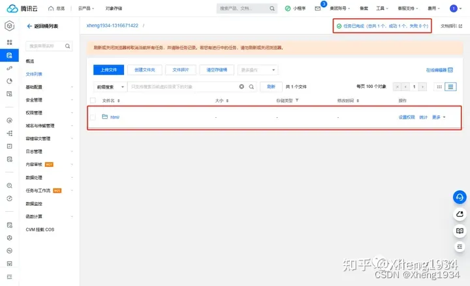Select 文件列表 in sidebar
The height and width of the screenshot is (286, 470).
34,74
